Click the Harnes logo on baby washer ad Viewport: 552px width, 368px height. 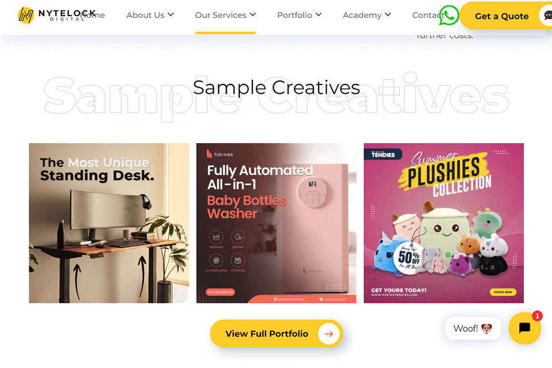(220, 154)
